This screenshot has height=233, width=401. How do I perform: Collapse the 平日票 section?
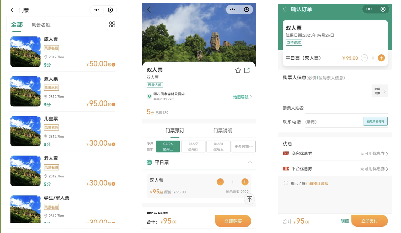coord(250,162)
